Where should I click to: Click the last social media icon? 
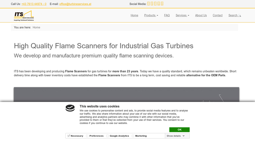[x=162, y=4]
